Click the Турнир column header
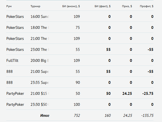162x122 pixels. 35,6
